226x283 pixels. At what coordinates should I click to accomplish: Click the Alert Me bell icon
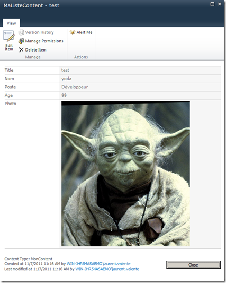click(73, 32)
